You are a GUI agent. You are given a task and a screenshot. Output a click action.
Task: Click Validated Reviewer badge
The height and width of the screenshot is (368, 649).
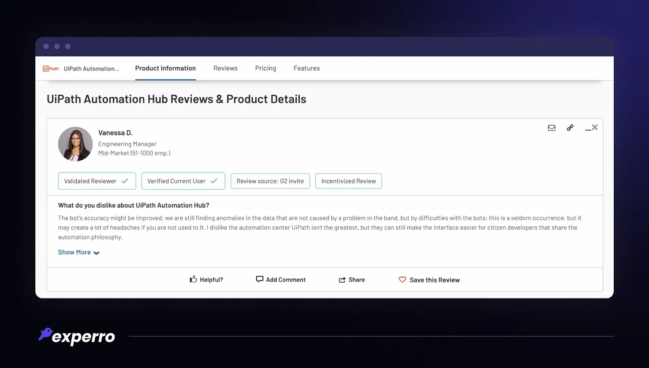pos(97,181)
